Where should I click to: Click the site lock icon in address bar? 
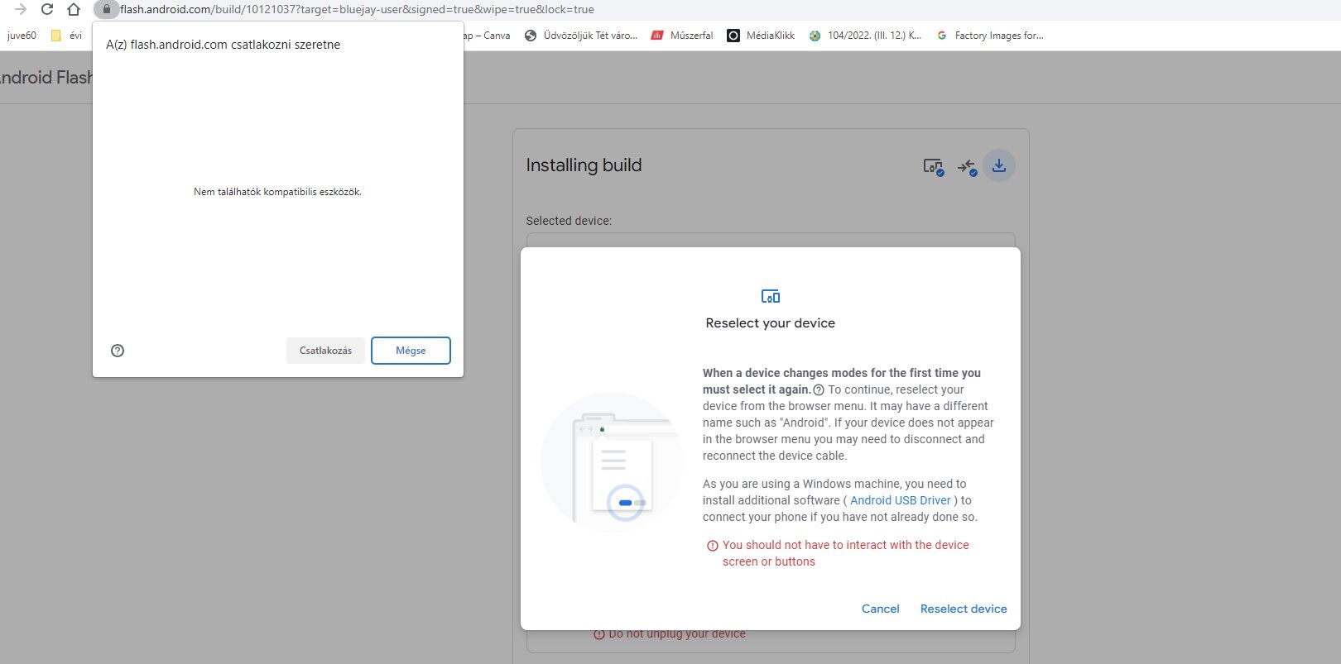click(x=106, y=9)
